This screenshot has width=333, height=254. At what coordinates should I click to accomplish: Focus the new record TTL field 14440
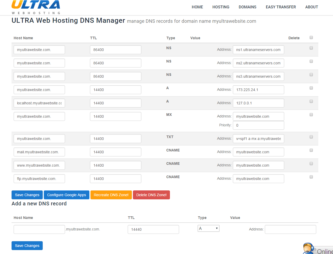(x=153, y=229)
